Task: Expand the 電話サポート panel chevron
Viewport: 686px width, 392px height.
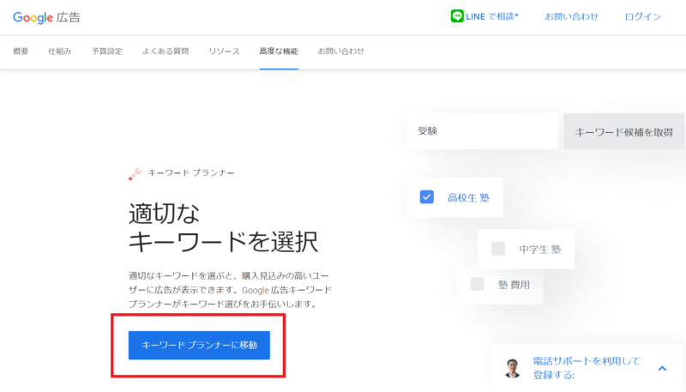Action: tap(662, 368)
